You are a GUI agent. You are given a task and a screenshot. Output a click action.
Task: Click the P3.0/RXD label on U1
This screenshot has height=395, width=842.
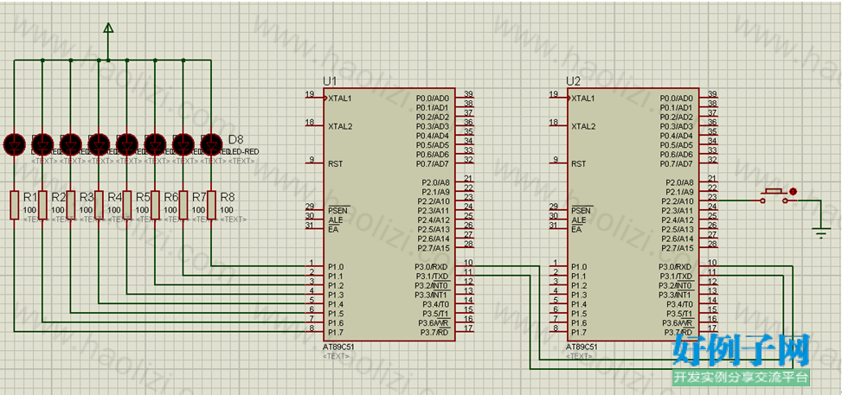click(x=432, y=267)
